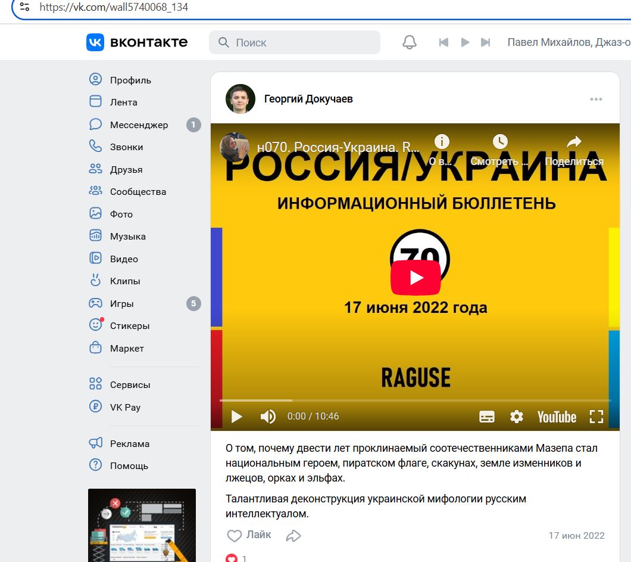Click the post date 17 июн 2022
This screenshot has width=631, height=562.
576,535
